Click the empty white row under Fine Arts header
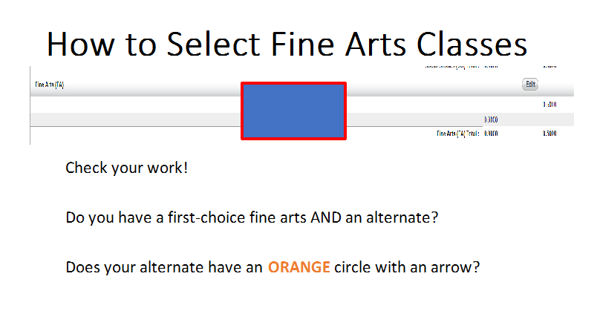 (x=302, y=105)
